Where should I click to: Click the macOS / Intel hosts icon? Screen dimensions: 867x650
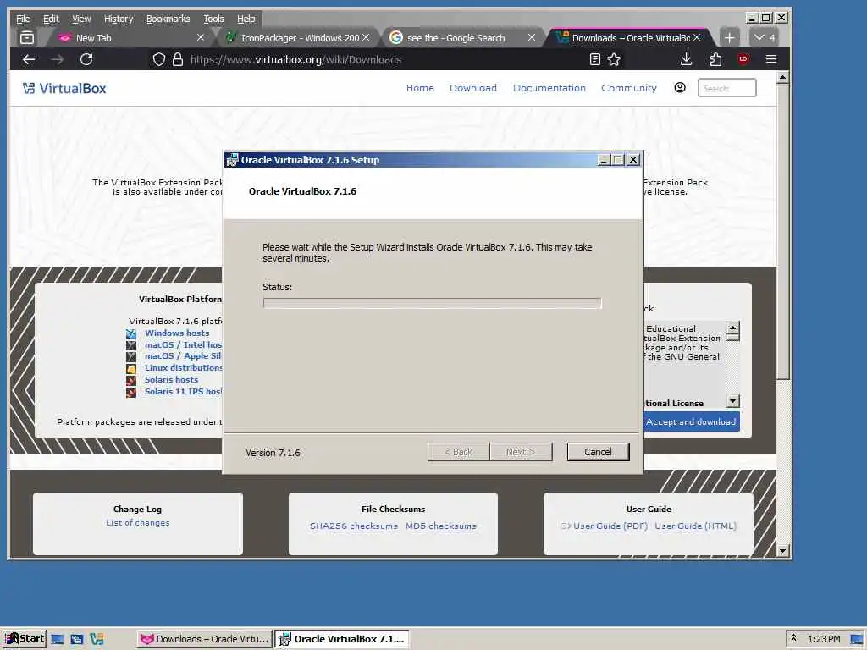[131, 345]
